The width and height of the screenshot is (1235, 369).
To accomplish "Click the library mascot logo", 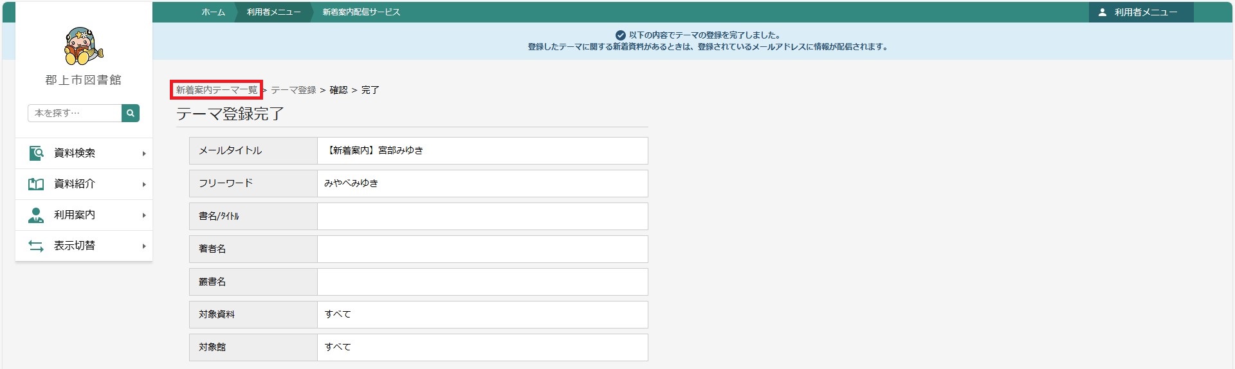I will tap(84, 46).
